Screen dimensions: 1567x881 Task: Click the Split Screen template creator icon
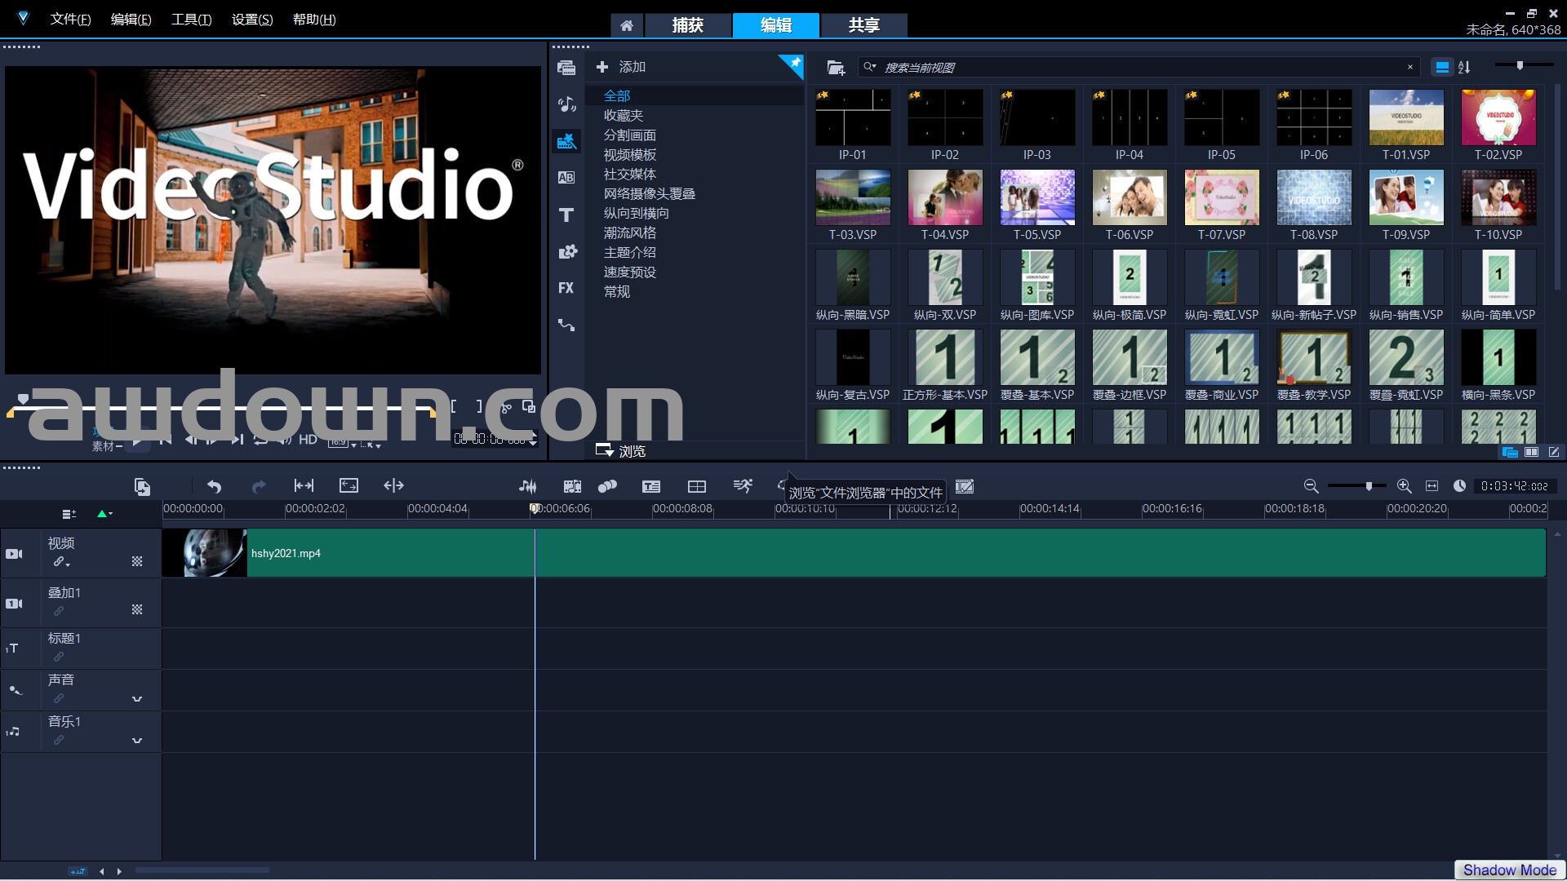[696, 486]
